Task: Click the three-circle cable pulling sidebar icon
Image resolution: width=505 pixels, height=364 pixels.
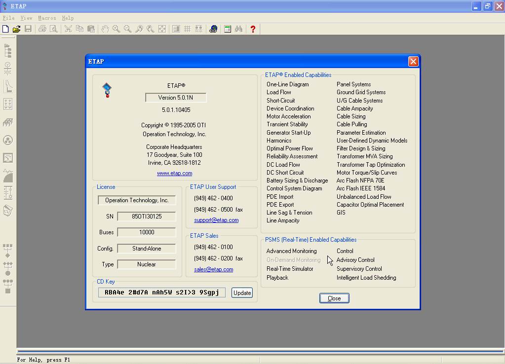Action: [8, 140]
